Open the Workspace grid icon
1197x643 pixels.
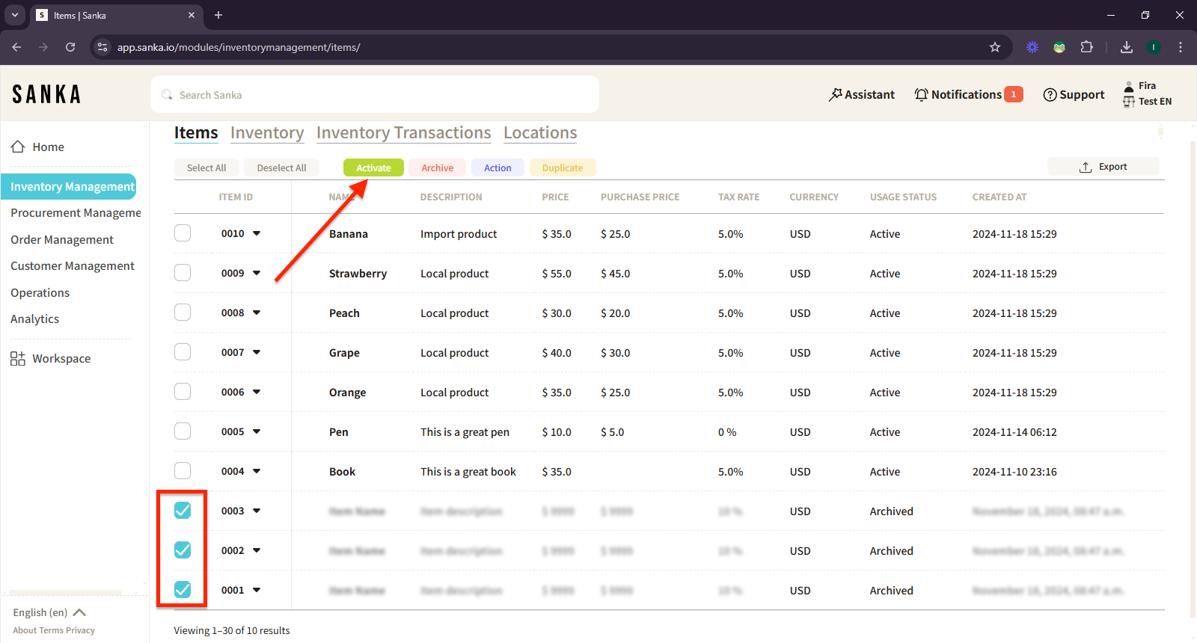tap(18, 359)
